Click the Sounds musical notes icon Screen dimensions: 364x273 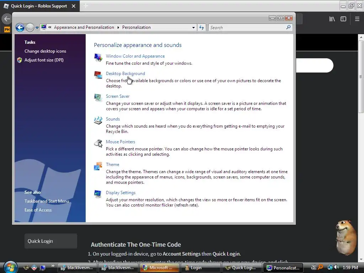coord(98,120)
